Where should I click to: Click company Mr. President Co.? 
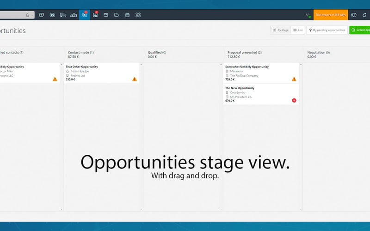click(240, 97)
